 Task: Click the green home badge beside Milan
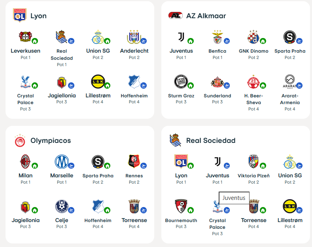[x=35, y=166]
